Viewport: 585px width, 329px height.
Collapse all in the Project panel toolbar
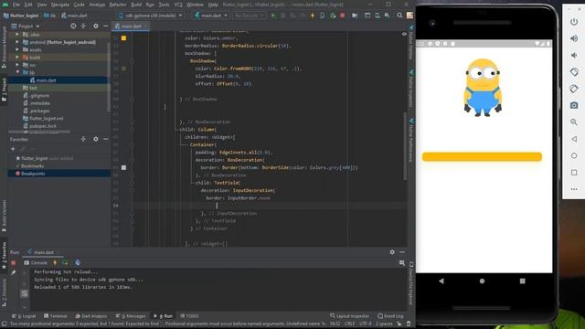tap(83, 27)
